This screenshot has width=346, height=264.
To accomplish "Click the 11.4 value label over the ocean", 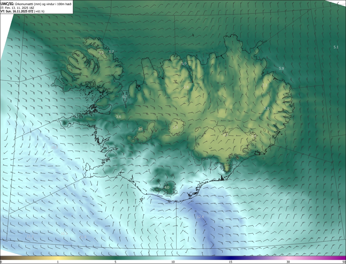I will pos(83,237).
